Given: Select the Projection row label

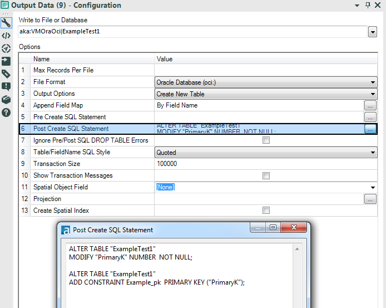Looking at the screenshot, I should (x=47, y=199).
